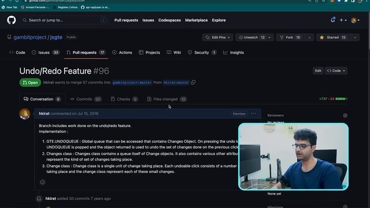
Task: Toggle the Starred button
Action: (333, 38)
